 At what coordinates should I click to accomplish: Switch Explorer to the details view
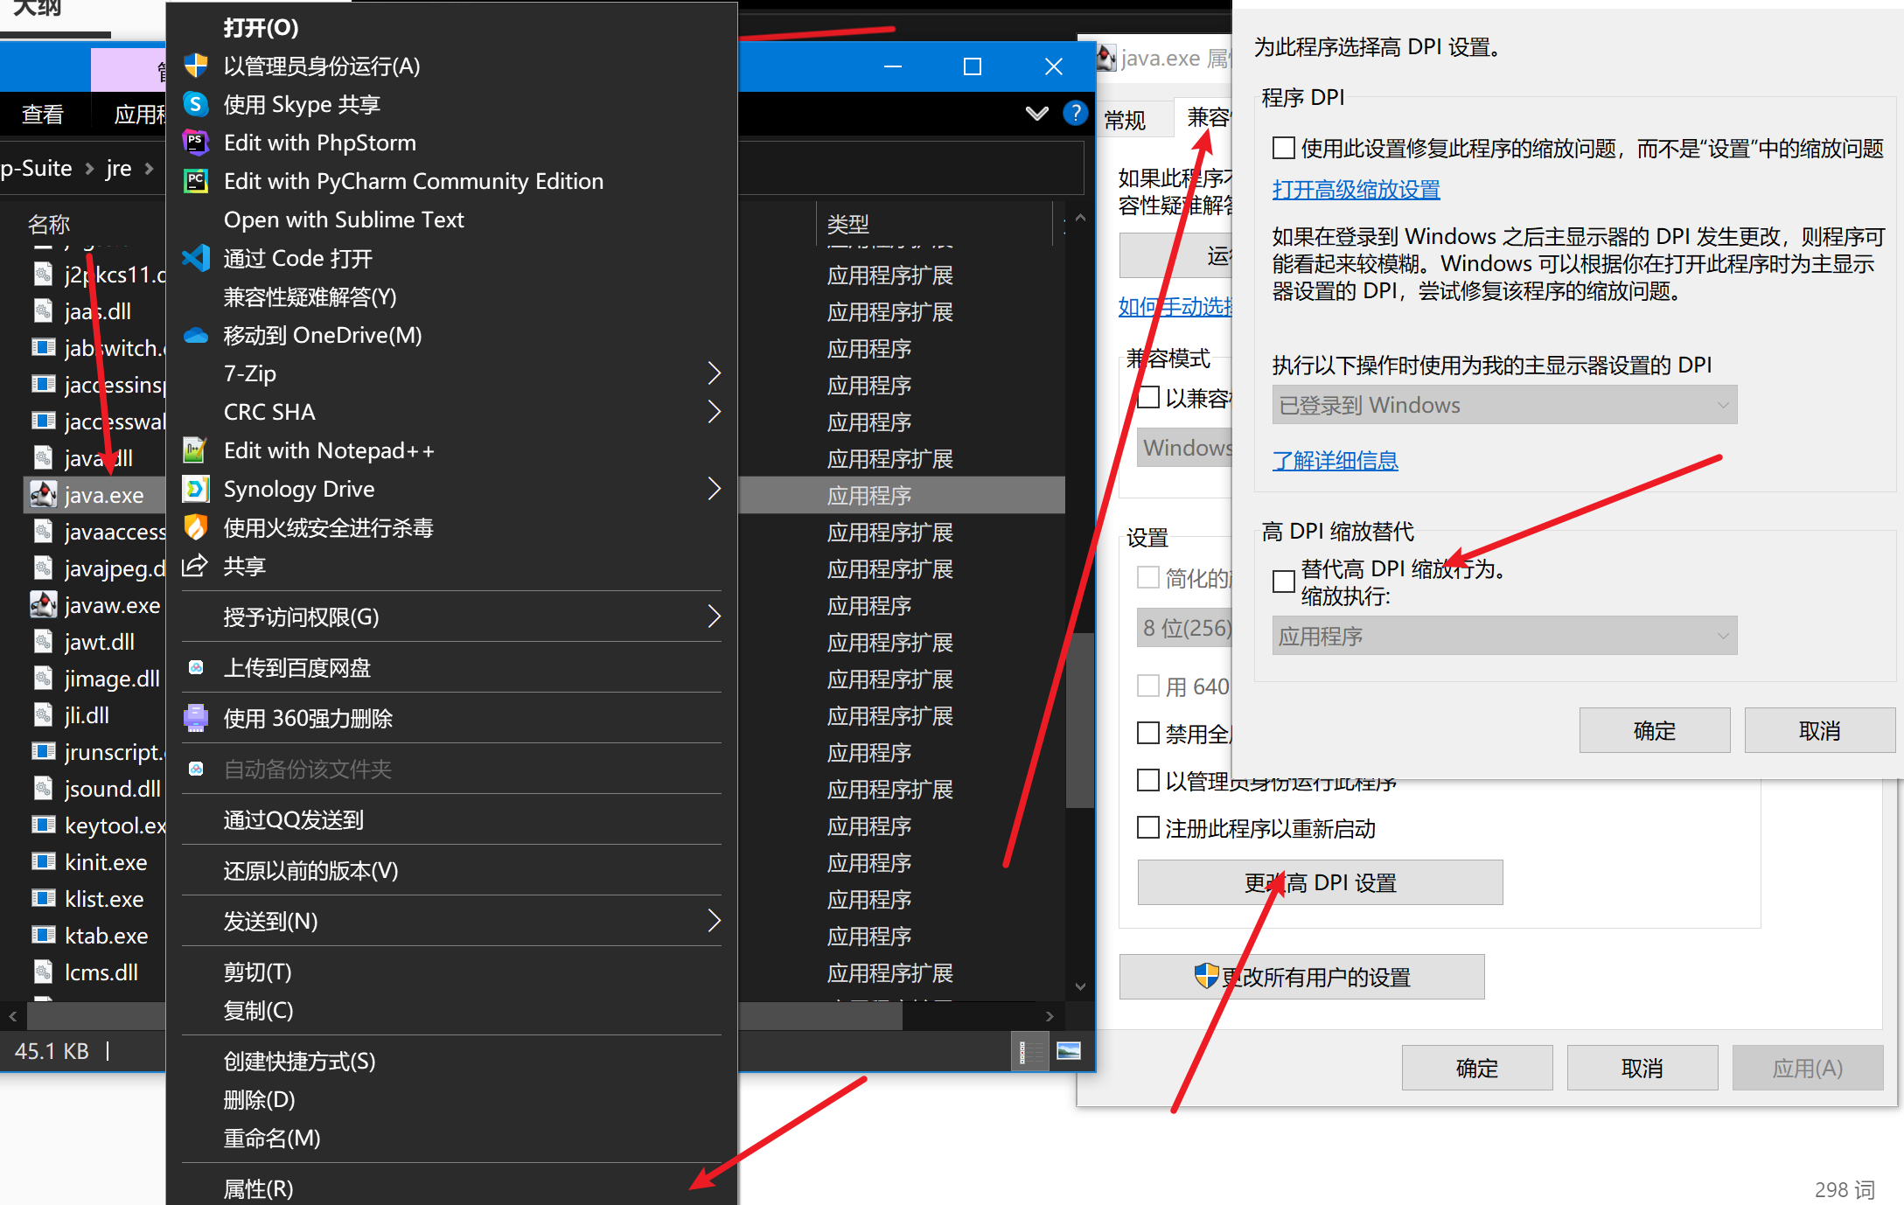coord(1029,1050)
